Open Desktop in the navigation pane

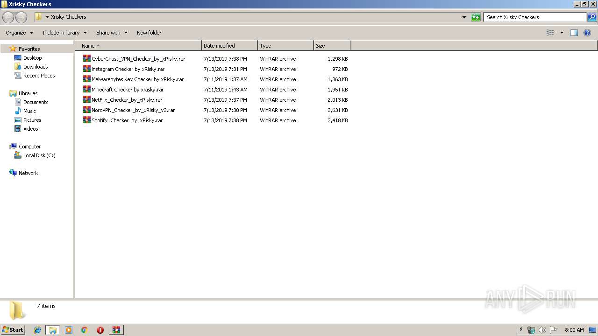[32, 58]
